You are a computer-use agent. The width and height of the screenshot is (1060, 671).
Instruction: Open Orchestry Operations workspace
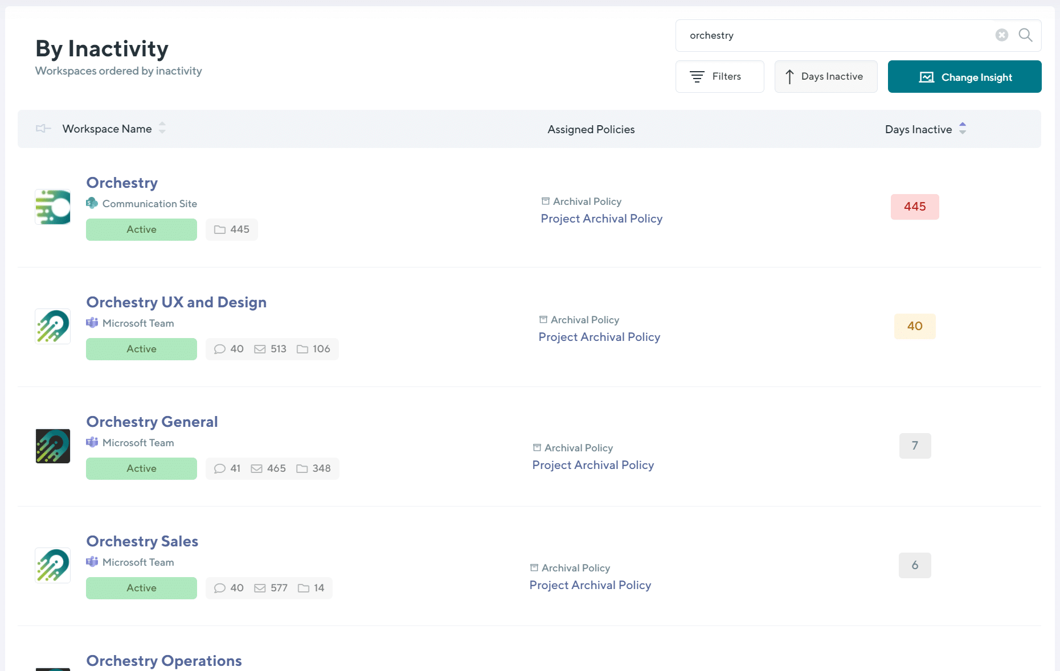pyautogui.click(x=164, y=661)
